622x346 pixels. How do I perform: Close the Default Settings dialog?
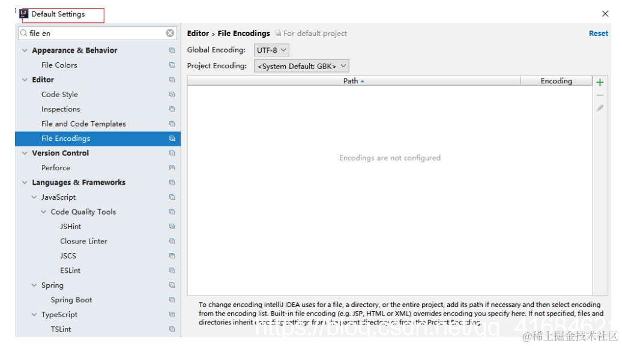tap(605, 14)
